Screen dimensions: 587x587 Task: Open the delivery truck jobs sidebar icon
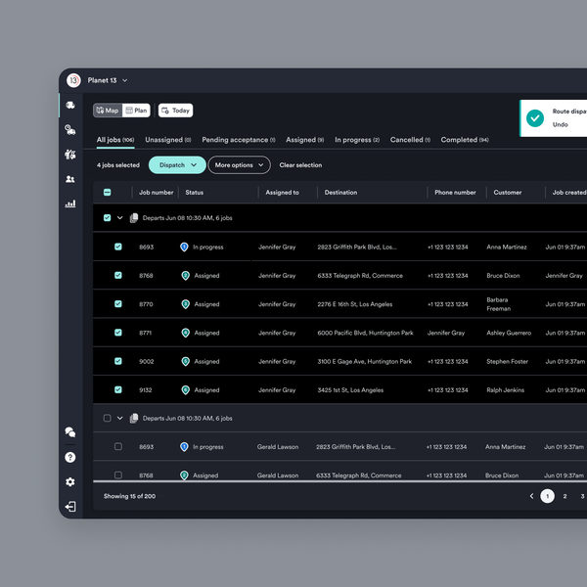[x=70, y=105]
